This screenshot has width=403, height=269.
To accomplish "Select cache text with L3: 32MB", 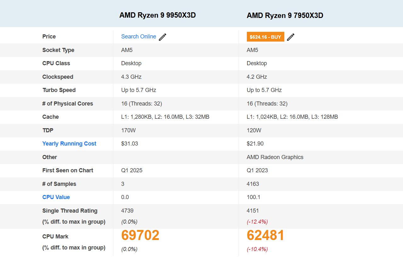I will pyautogui.click(x=165, y=117).
